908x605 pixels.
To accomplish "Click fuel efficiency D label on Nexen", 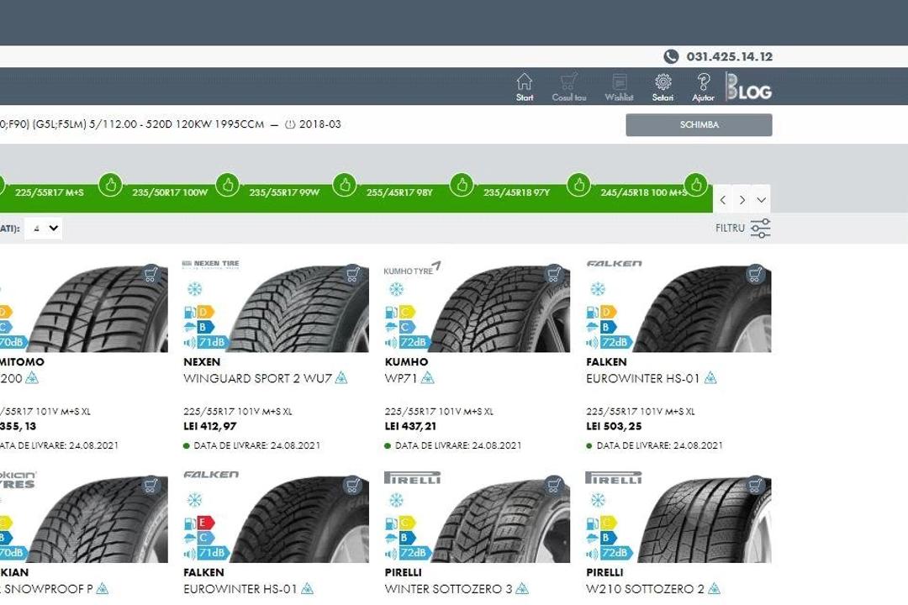I will coord(198,312).
